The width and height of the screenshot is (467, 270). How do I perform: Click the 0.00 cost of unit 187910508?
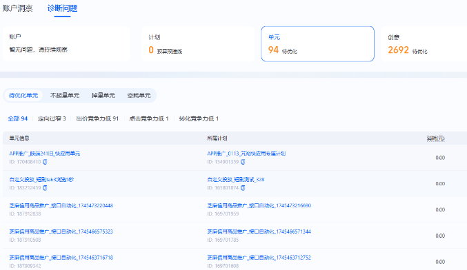click(440, 236)
